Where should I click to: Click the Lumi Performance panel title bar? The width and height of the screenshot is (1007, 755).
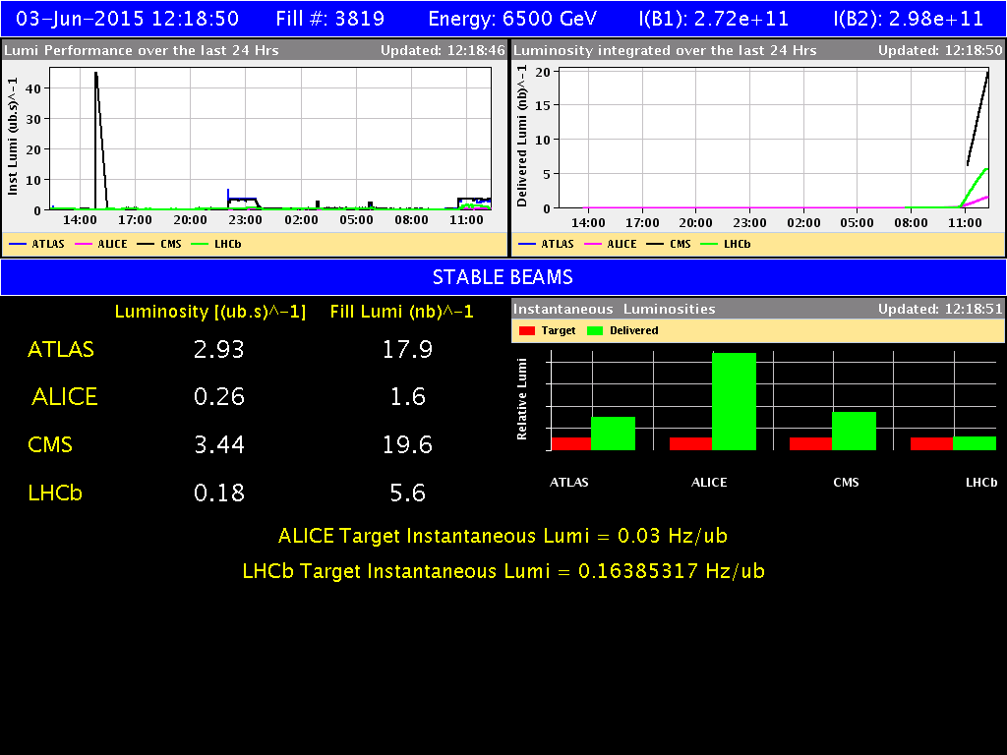255,50
